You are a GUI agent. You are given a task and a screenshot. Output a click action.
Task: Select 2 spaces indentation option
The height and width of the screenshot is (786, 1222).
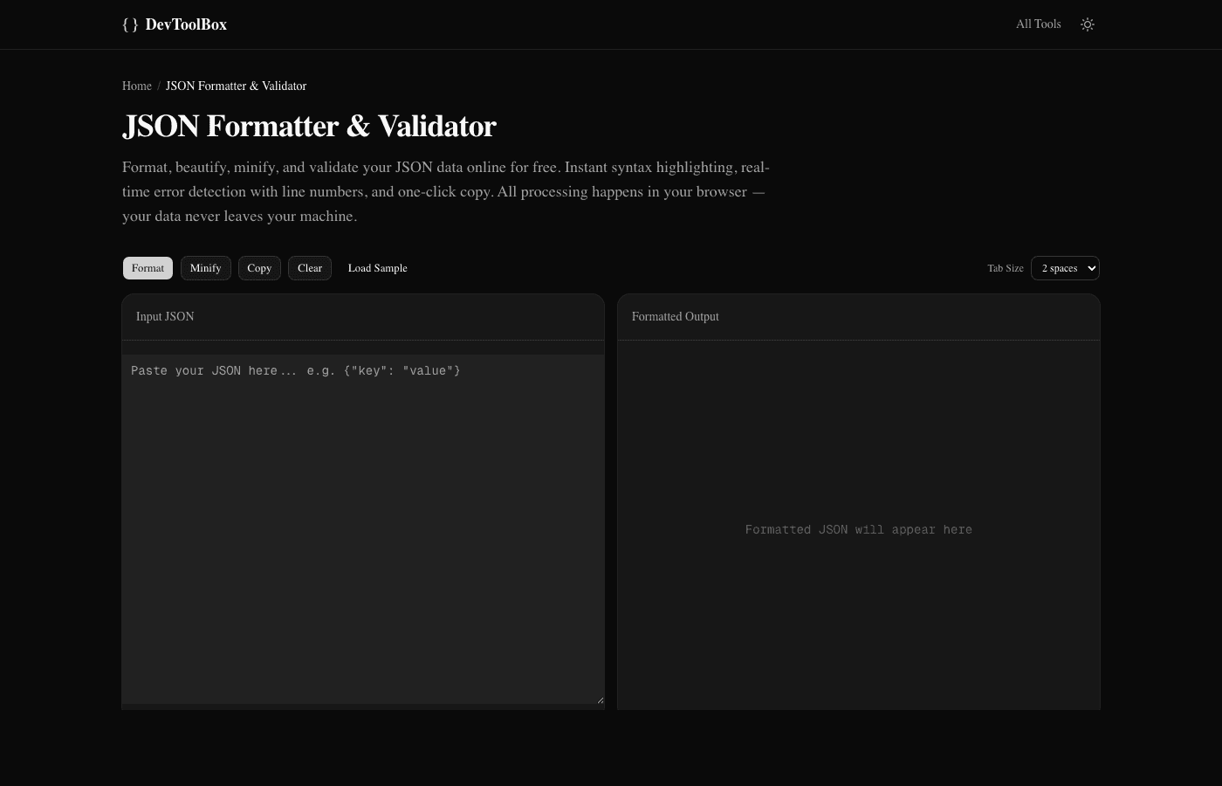[1060, 268]
